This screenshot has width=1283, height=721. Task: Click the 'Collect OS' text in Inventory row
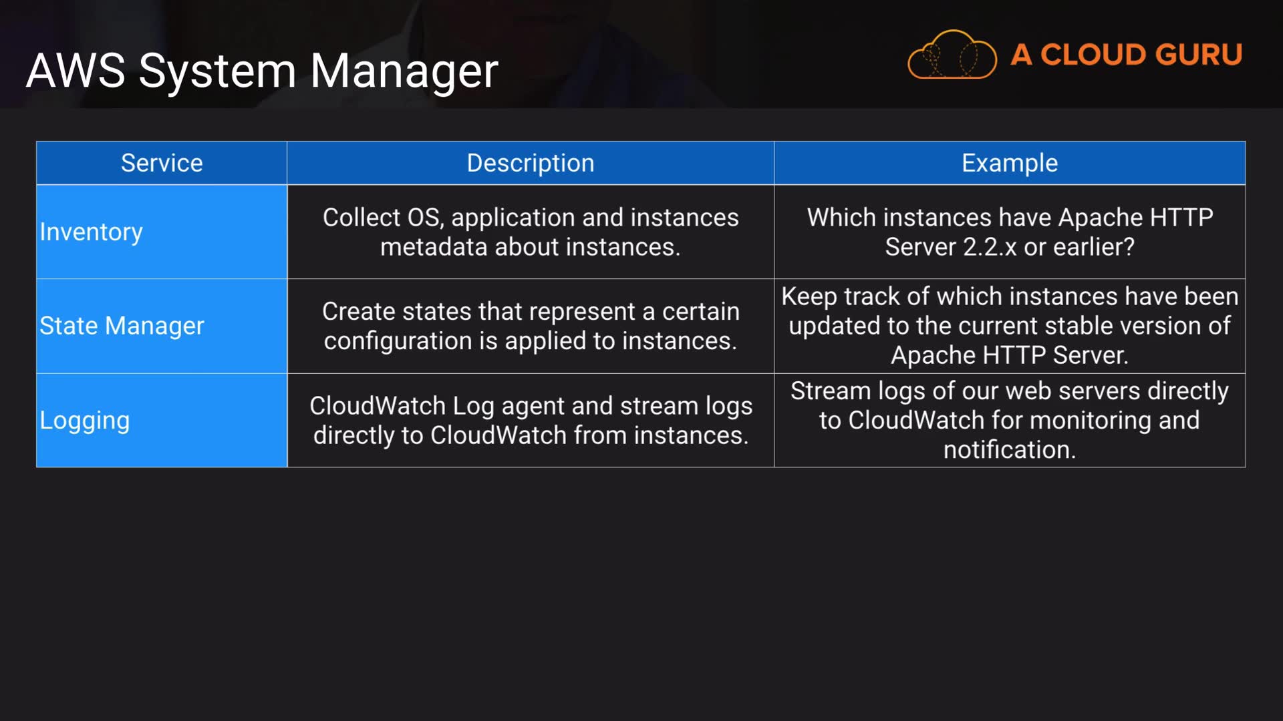pos(382,218)
